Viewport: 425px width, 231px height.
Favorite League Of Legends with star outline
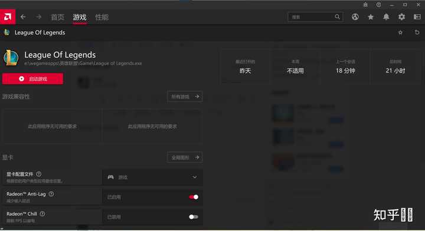point(400,32)
